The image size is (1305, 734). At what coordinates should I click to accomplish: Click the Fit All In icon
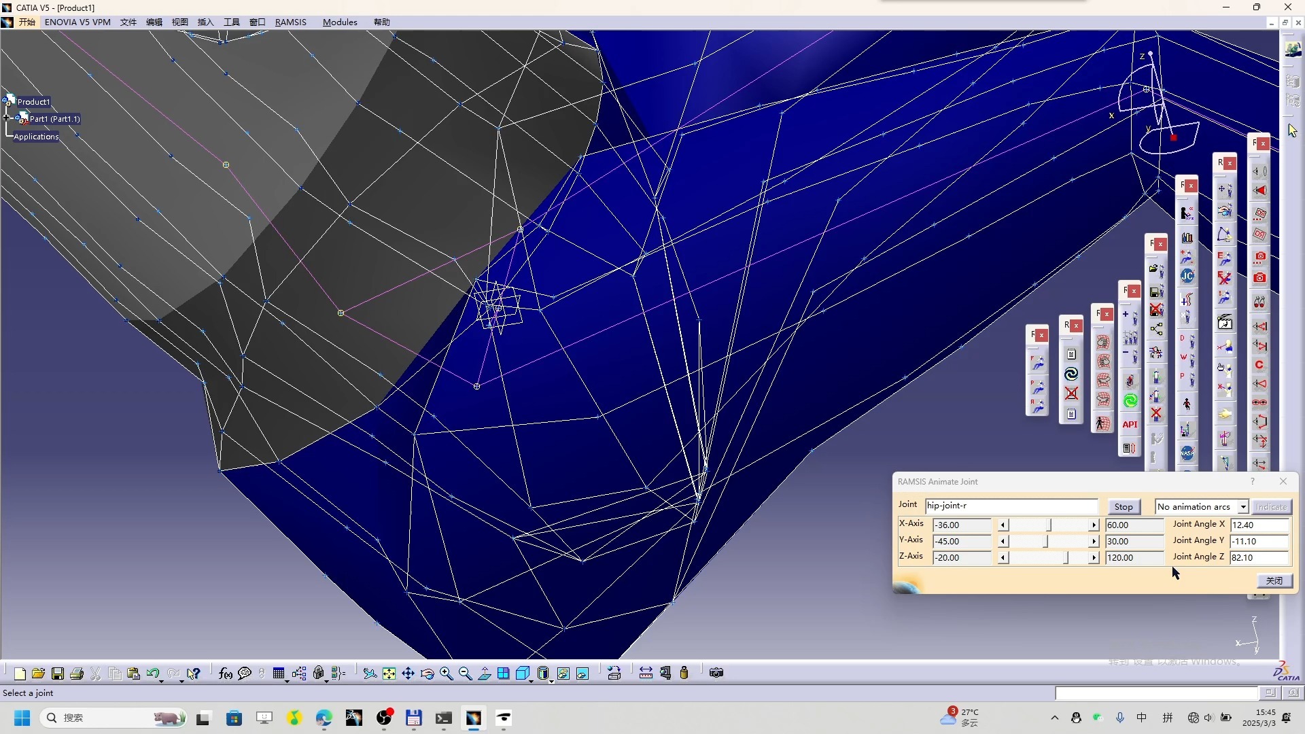(389, 674)
